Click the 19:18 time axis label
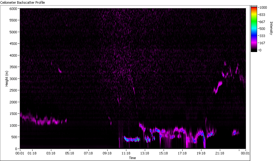 coord(201,153)
